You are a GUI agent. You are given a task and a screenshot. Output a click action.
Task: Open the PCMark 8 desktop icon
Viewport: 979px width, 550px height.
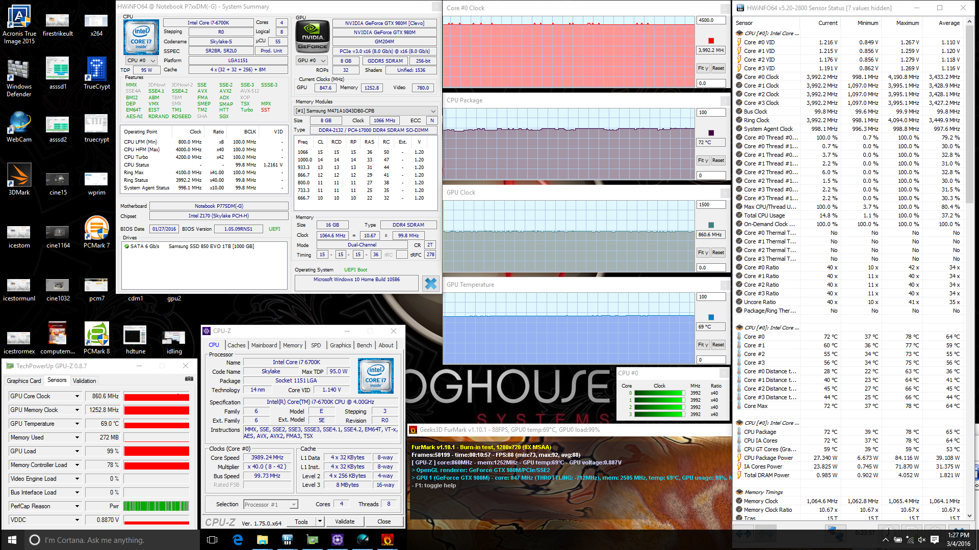point(96,338)
